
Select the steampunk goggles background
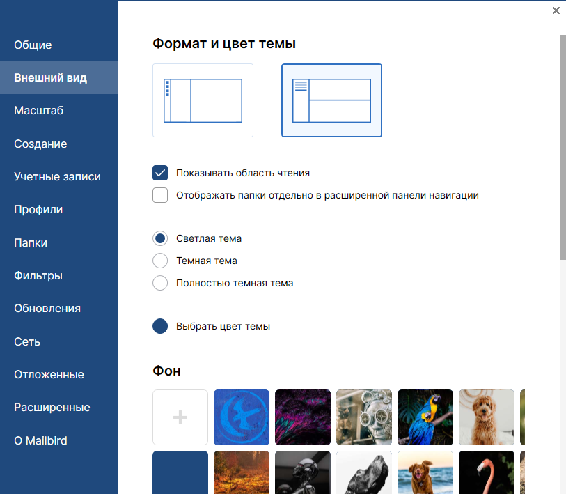pos(363,417)
